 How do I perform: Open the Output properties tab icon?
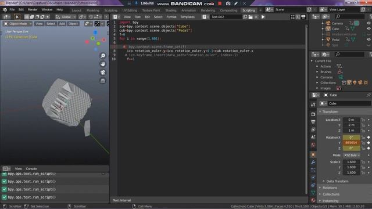tap(313, 122)
